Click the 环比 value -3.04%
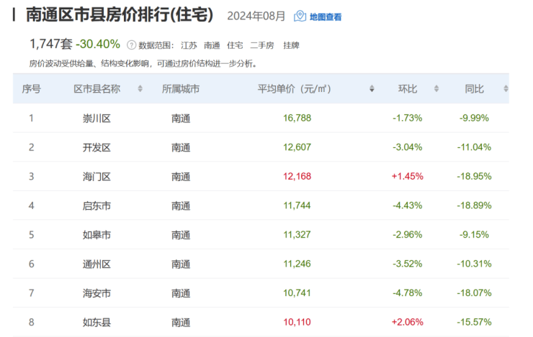This screenshot has height=337, width=533. click(x=407, y=147)
